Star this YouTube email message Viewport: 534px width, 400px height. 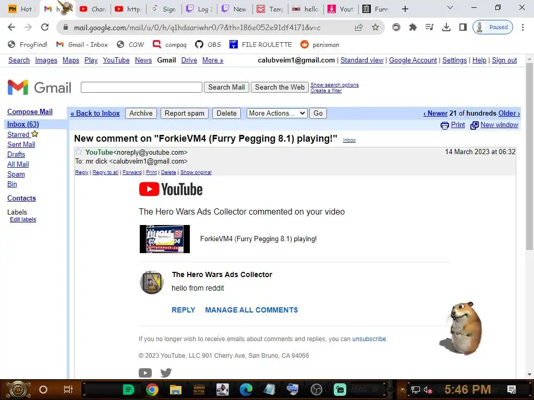tap(78, 152)
